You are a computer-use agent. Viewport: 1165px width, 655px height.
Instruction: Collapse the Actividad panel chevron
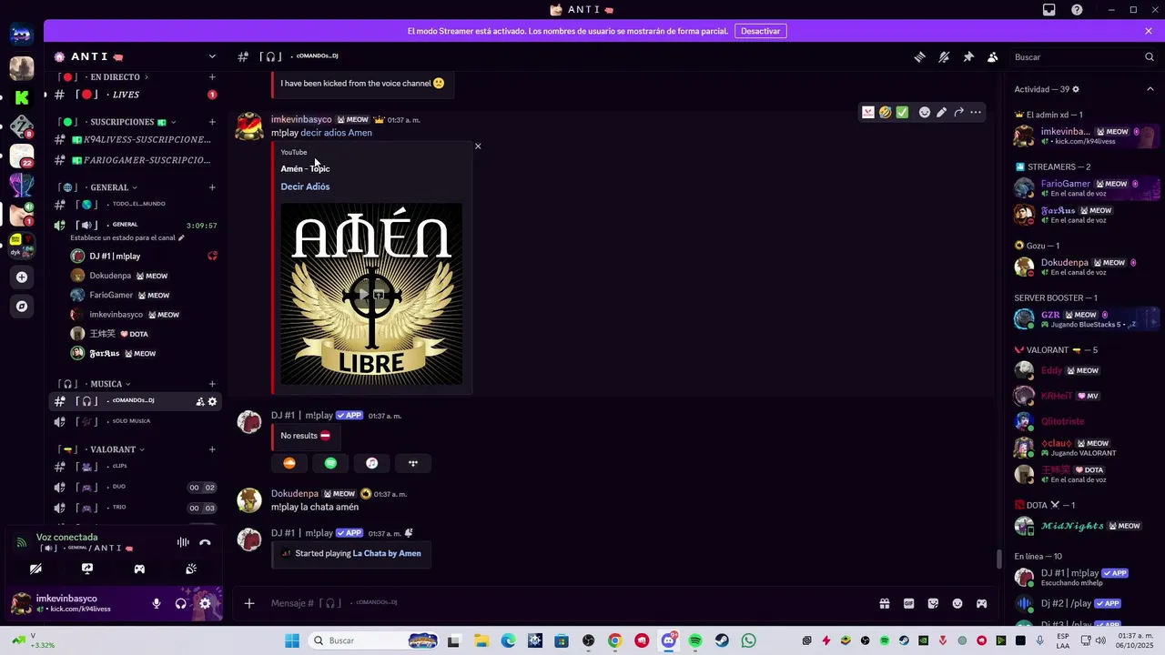tap(1150, 89)
